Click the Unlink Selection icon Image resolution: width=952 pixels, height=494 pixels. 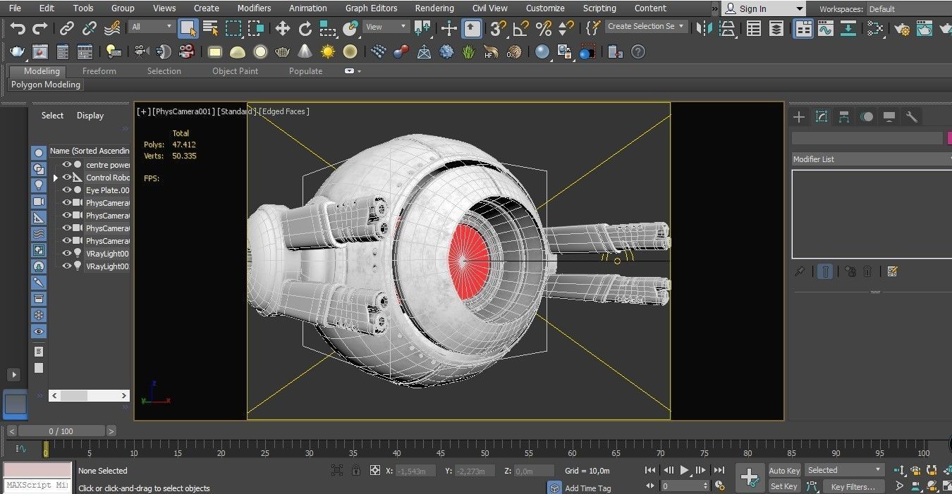tap(90, 28)
